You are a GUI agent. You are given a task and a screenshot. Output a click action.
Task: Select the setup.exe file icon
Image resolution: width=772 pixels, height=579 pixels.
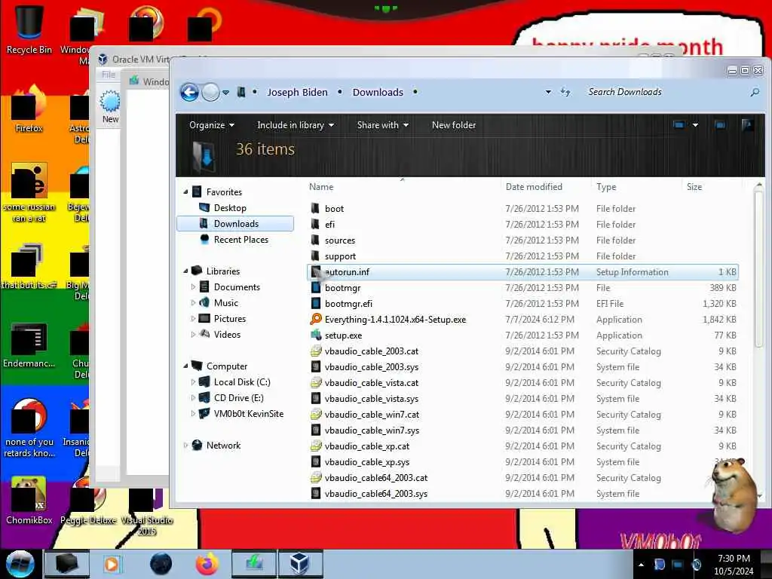point(316,335)
